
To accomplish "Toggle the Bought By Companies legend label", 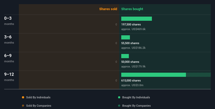I will pos(136,106).
